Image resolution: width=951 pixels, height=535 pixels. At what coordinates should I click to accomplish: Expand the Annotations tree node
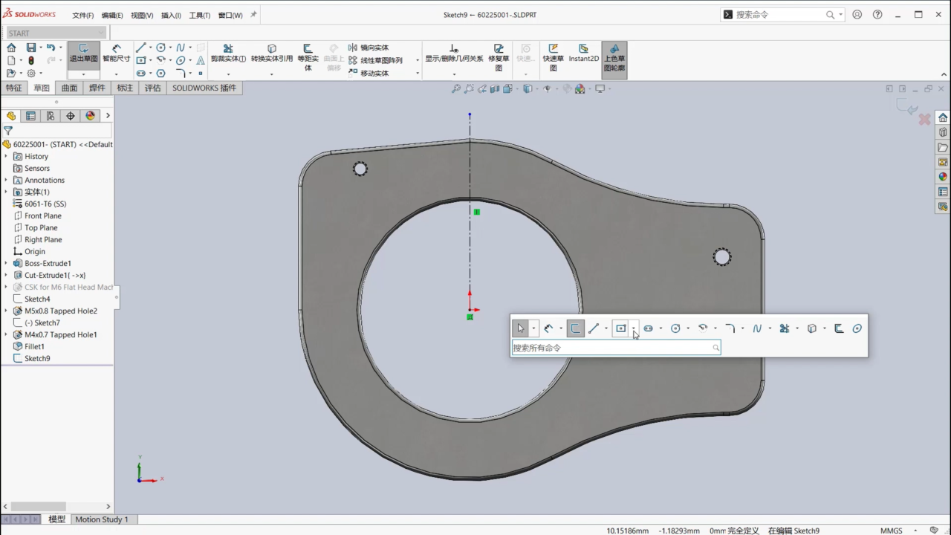6,180
